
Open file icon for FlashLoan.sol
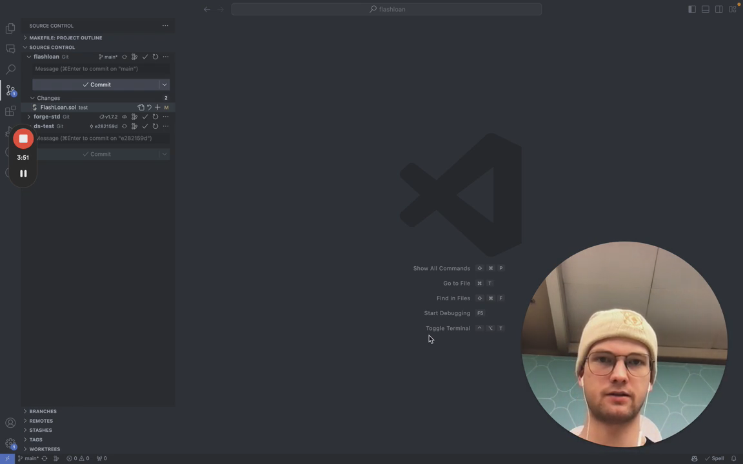point(141,108)
